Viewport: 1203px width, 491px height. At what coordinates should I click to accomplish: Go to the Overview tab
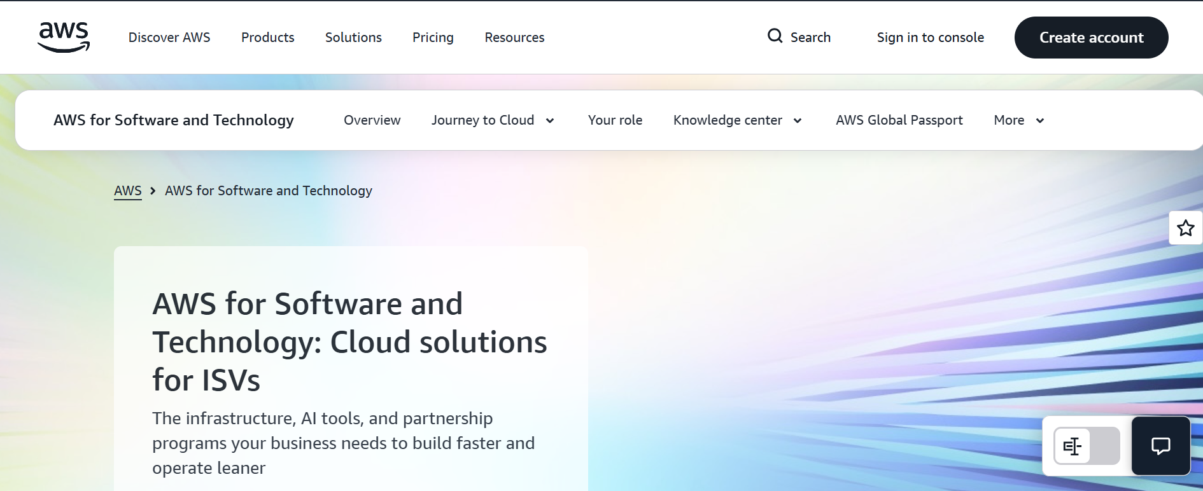pyautogui.click(x=372, y=120)
